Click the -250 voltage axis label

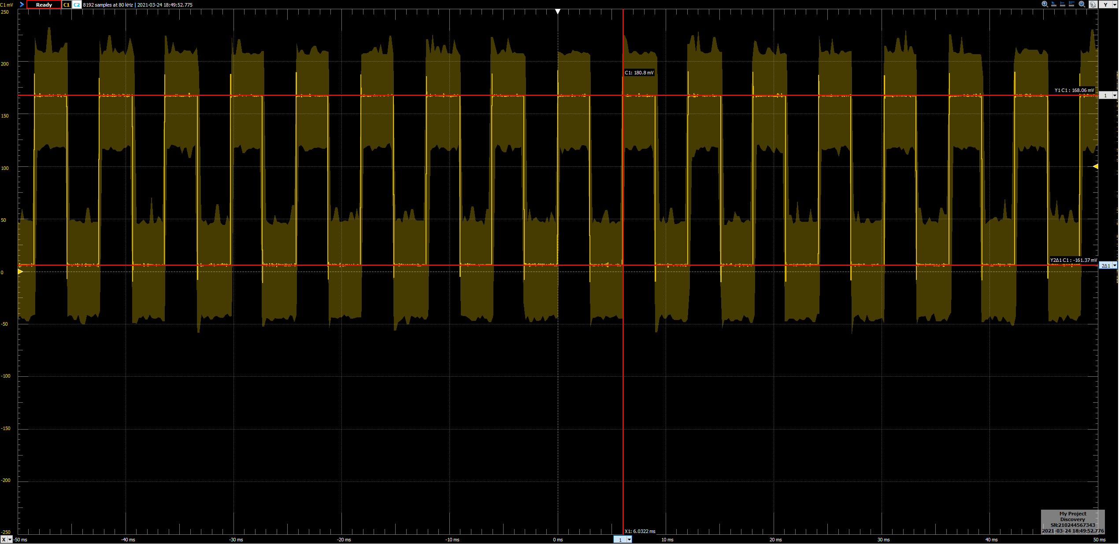click(x=5, y=532)
